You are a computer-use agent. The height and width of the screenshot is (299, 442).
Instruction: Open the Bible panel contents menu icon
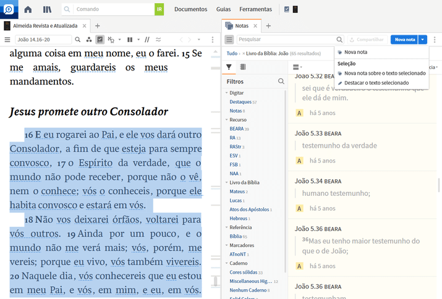[7, 40]
